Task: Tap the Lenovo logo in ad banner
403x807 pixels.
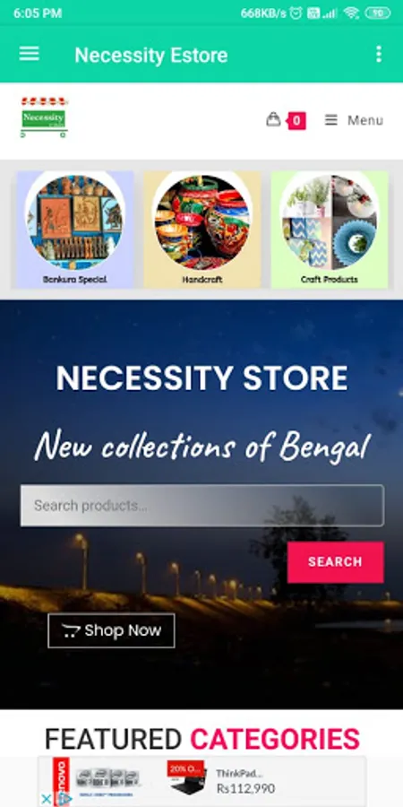Action: (x=61, y=776)
